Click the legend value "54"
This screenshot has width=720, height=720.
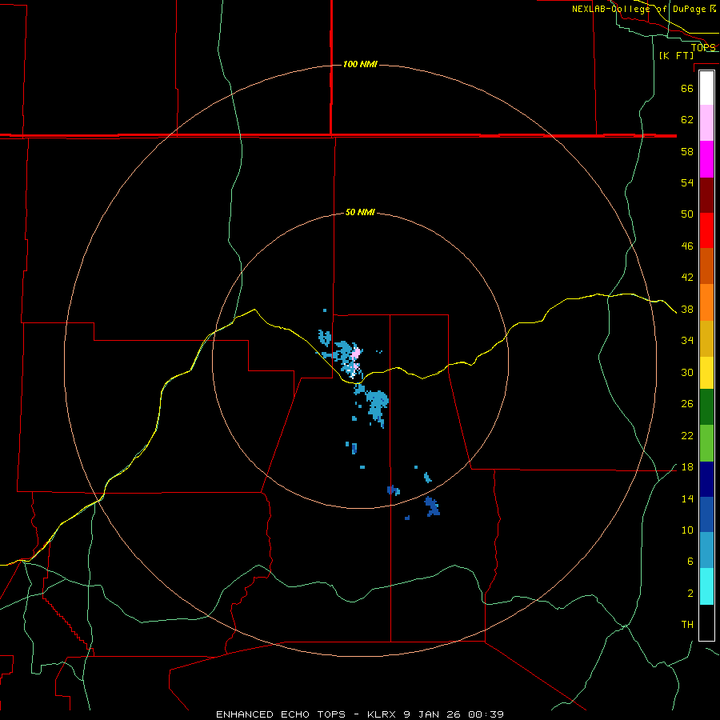coord(687,182)
